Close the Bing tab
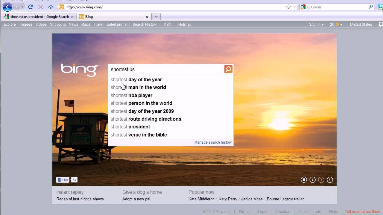Image resolution: width=383 pixels, height=215 pixels. (x=147, y=17)
